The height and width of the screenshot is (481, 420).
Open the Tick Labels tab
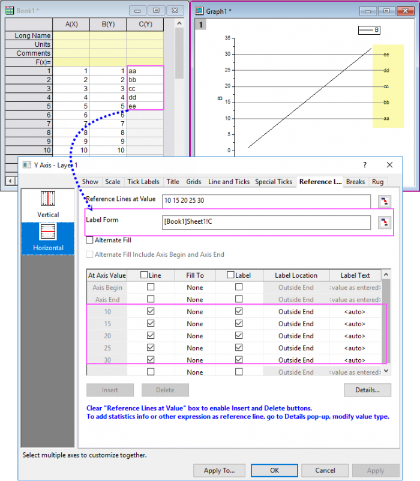[x=143, y=182]
